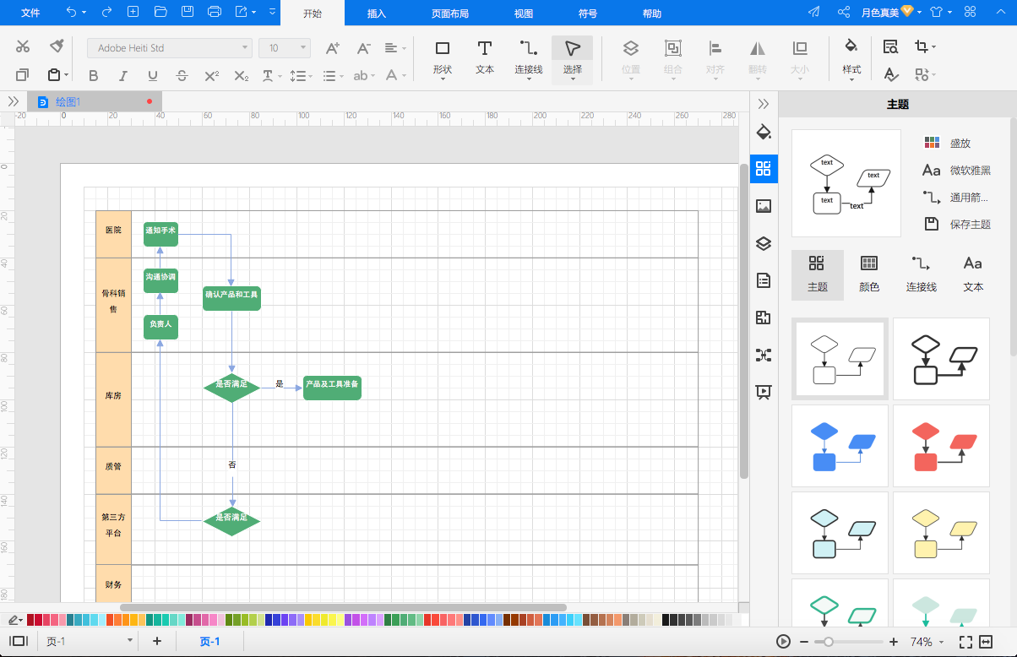The height and width of the screenshot is (657, 1017).
Task: Open the 74% zoom level dropdown
Action: click(x=927, y=642)
